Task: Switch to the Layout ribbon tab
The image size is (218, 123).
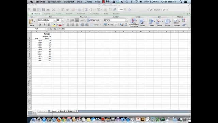Action: pos(47,14)
